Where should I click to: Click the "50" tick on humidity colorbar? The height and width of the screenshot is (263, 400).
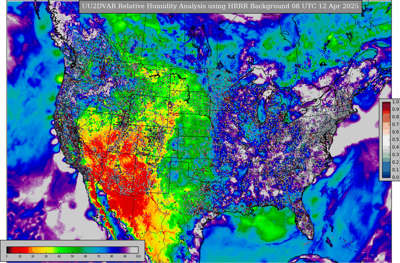click(72, 256)
